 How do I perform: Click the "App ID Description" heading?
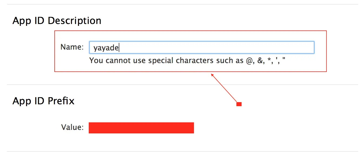pyautogui.click(x=57, y=21)
